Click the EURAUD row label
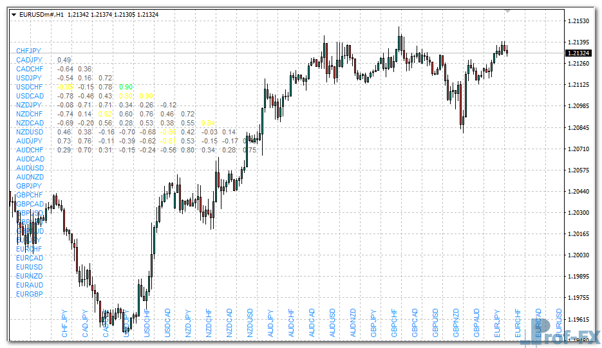 coord(30,285)
